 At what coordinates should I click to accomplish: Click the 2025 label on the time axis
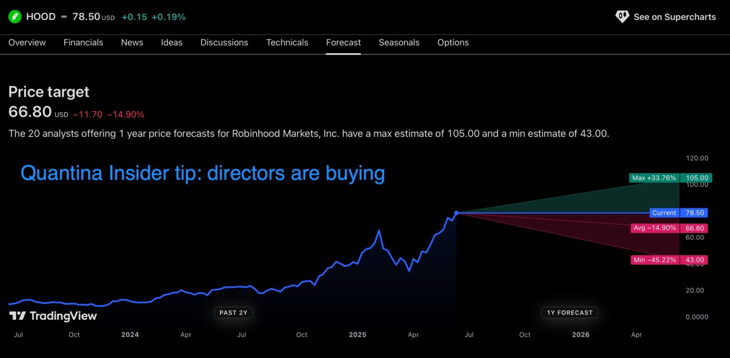pyautogui.click(x=357, y=335)
